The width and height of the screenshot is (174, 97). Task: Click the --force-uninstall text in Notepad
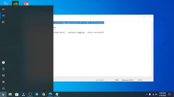95,32
